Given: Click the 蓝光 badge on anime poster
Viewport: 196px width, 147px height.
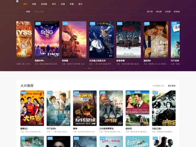Looking at the screenshot, I should [x=111, y=56].
